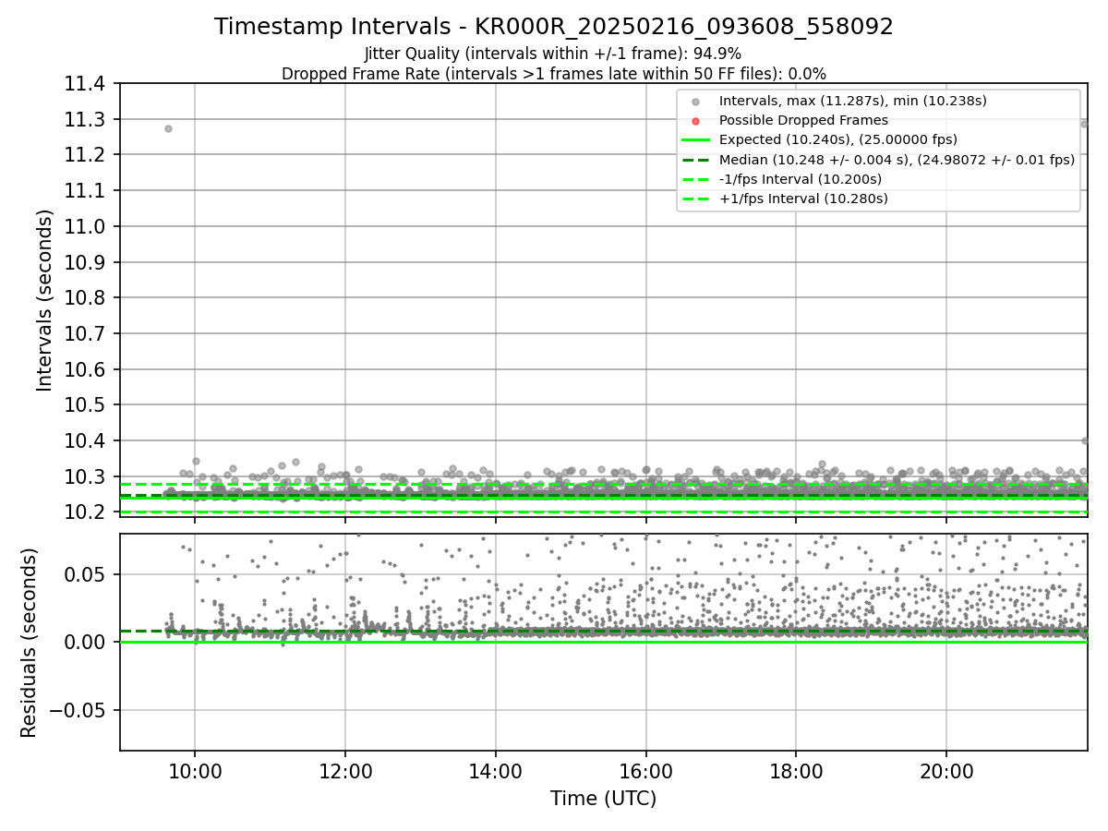Click legend entry 'Possible Dropped Frames'

click(803, 120)
